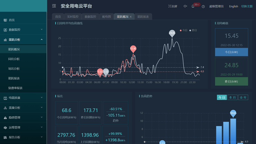Viewport: 256px width, 144px height.
Task: Click the 68.6 今日用电 card
Action: (66, 113)
